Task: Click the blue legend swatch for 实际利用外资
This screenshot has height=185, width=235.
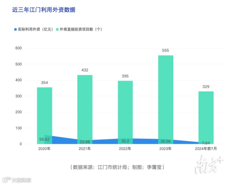Action: pos(15,29)
